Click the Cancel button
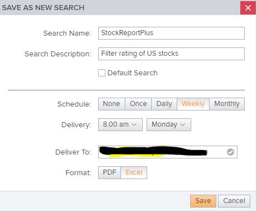Image resolution: width=257 pixels, height=212 pixels. (234, 201)
